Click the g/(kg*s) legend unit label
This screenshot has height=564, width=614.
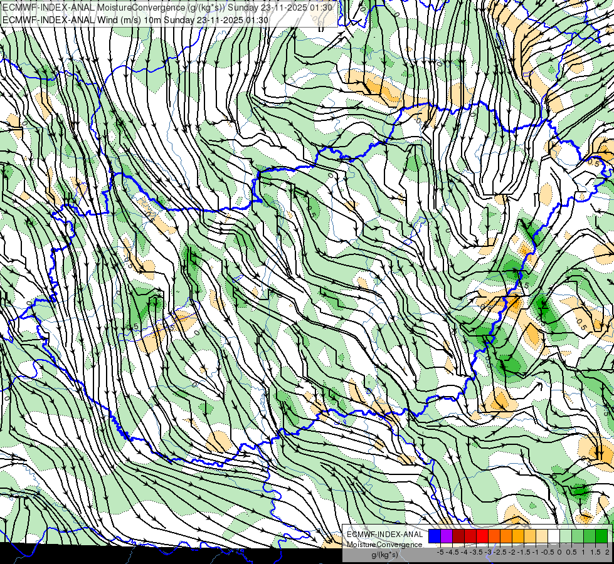(384, 555)
